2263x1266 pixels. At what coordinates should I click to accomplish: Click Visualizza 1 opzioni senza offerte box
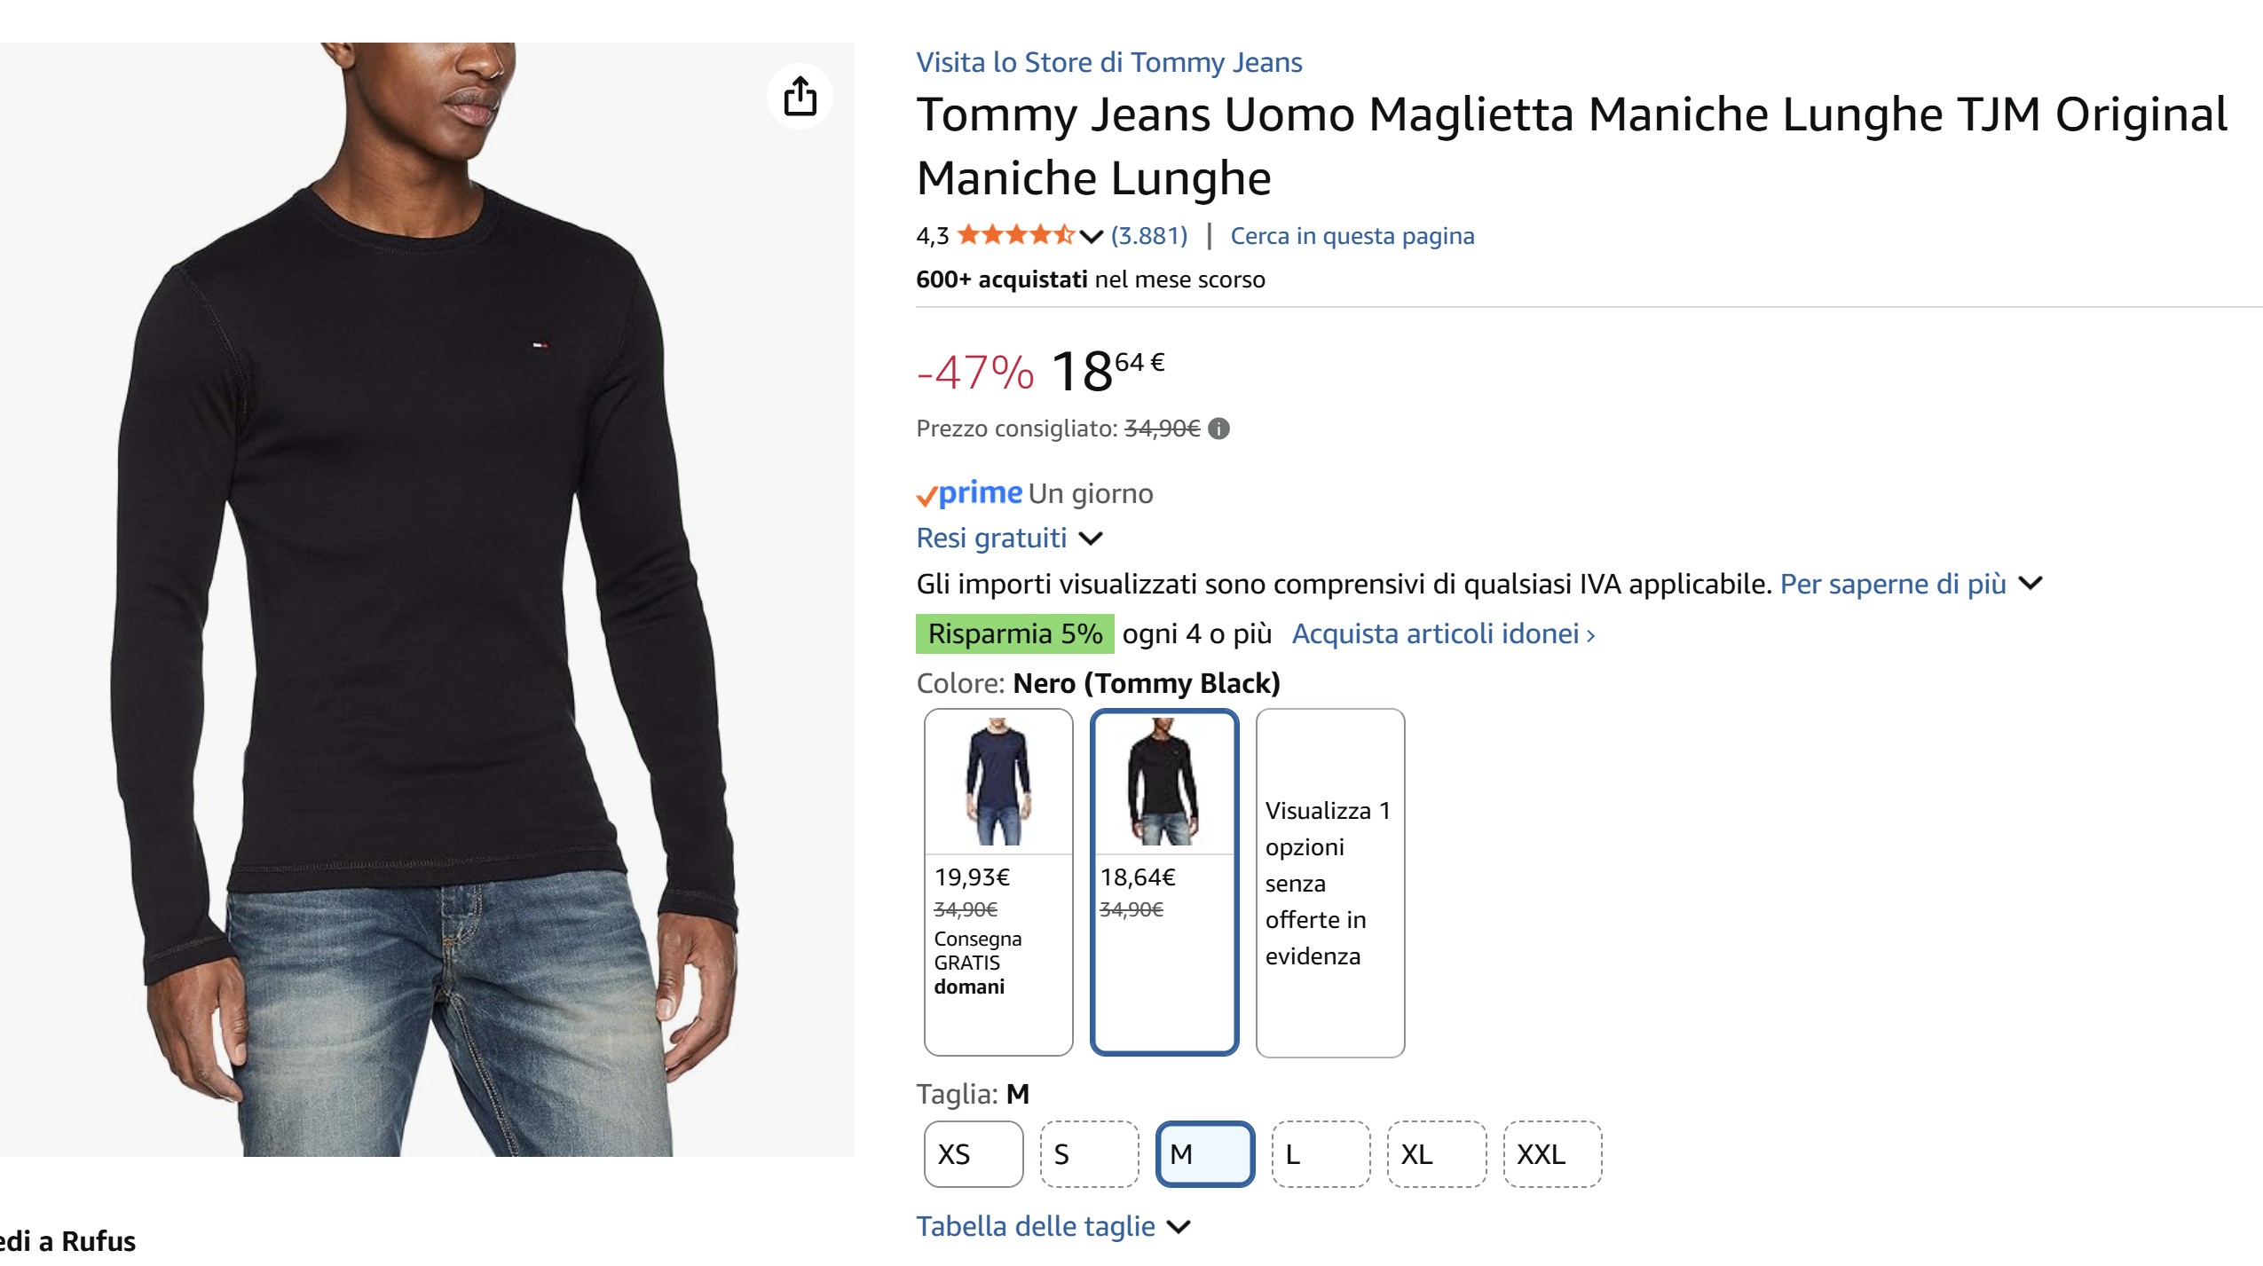pos(1330,882)
